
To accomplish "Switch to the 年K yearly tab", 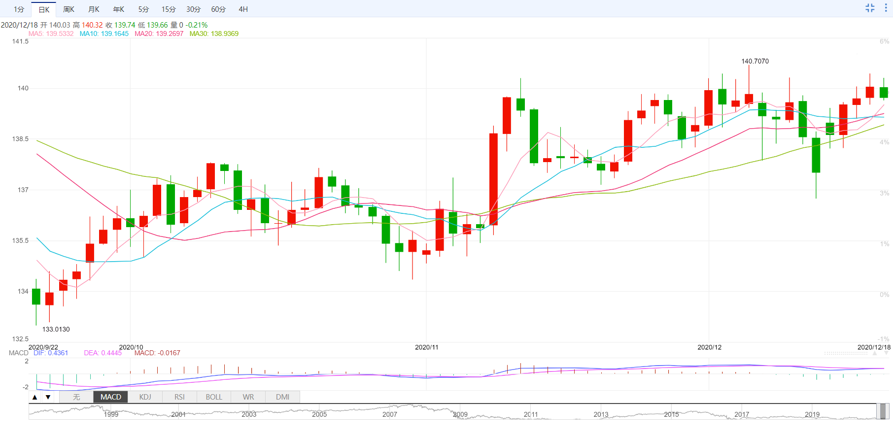I will pyautogui.click(x=119, y=9).
